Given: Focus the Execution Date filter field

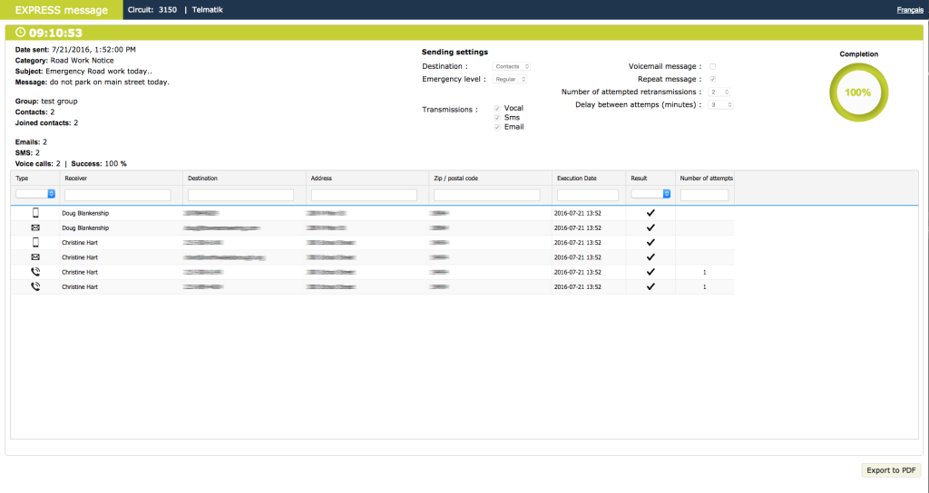Looking at the screenshot, I should tap(588, 195).
